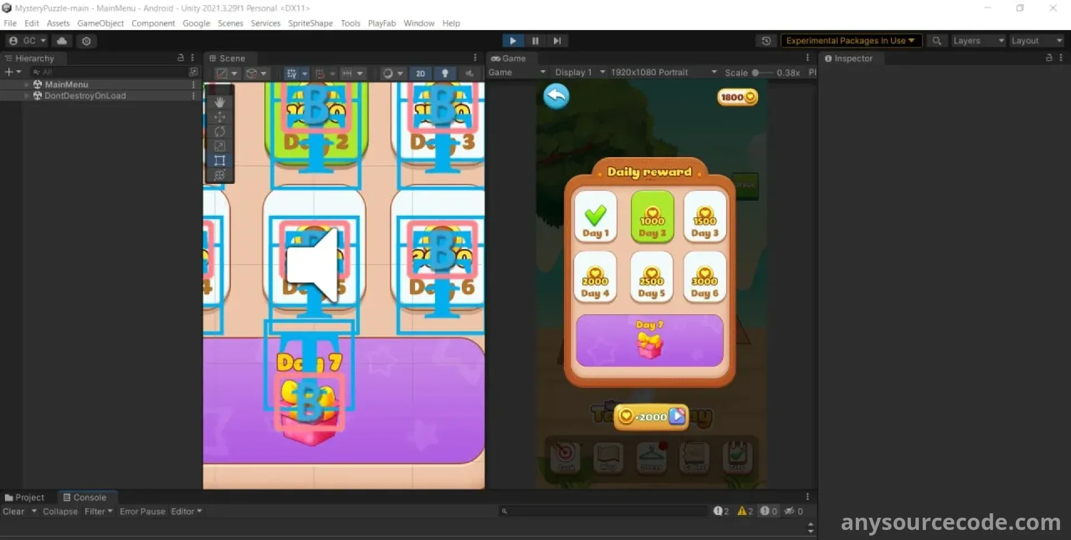Click the Step forward button

[x=557, y=41]
